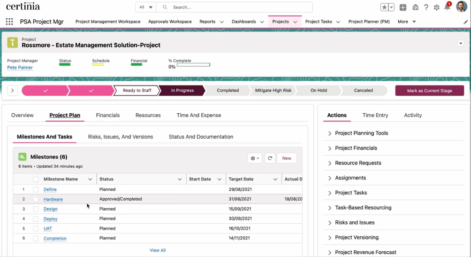Check the Hardware milestone row checkbox
Screen dimensions: 471x257
(36, 199)
